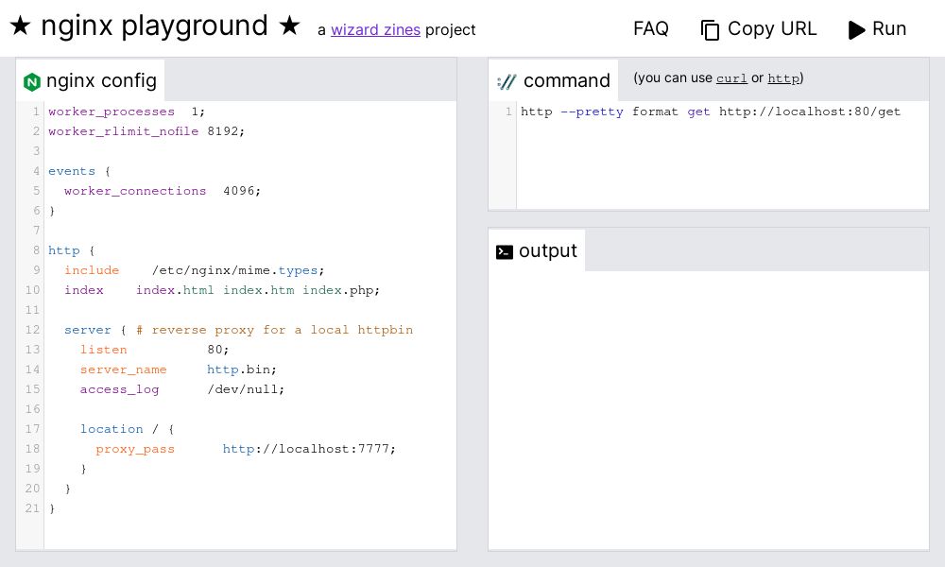Click line number 21 in config gutter
The image size is (945, 567).
[32, 508]
